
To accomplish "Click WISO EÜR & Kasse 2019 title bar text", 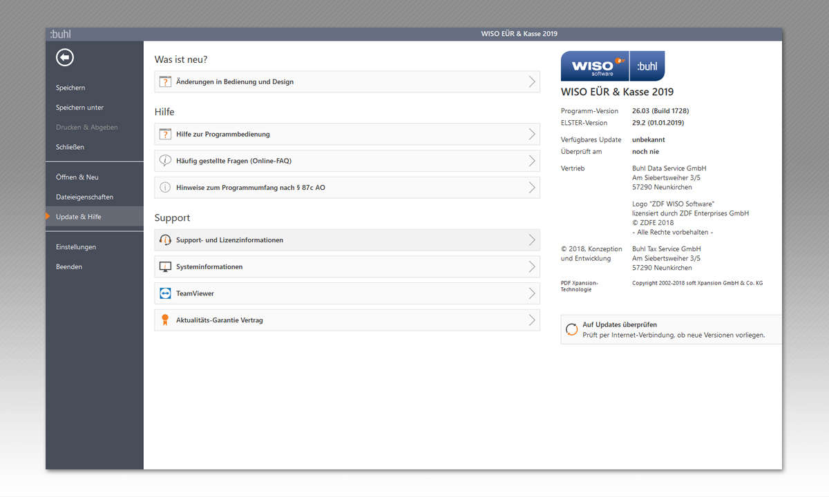I will point(520,34).
